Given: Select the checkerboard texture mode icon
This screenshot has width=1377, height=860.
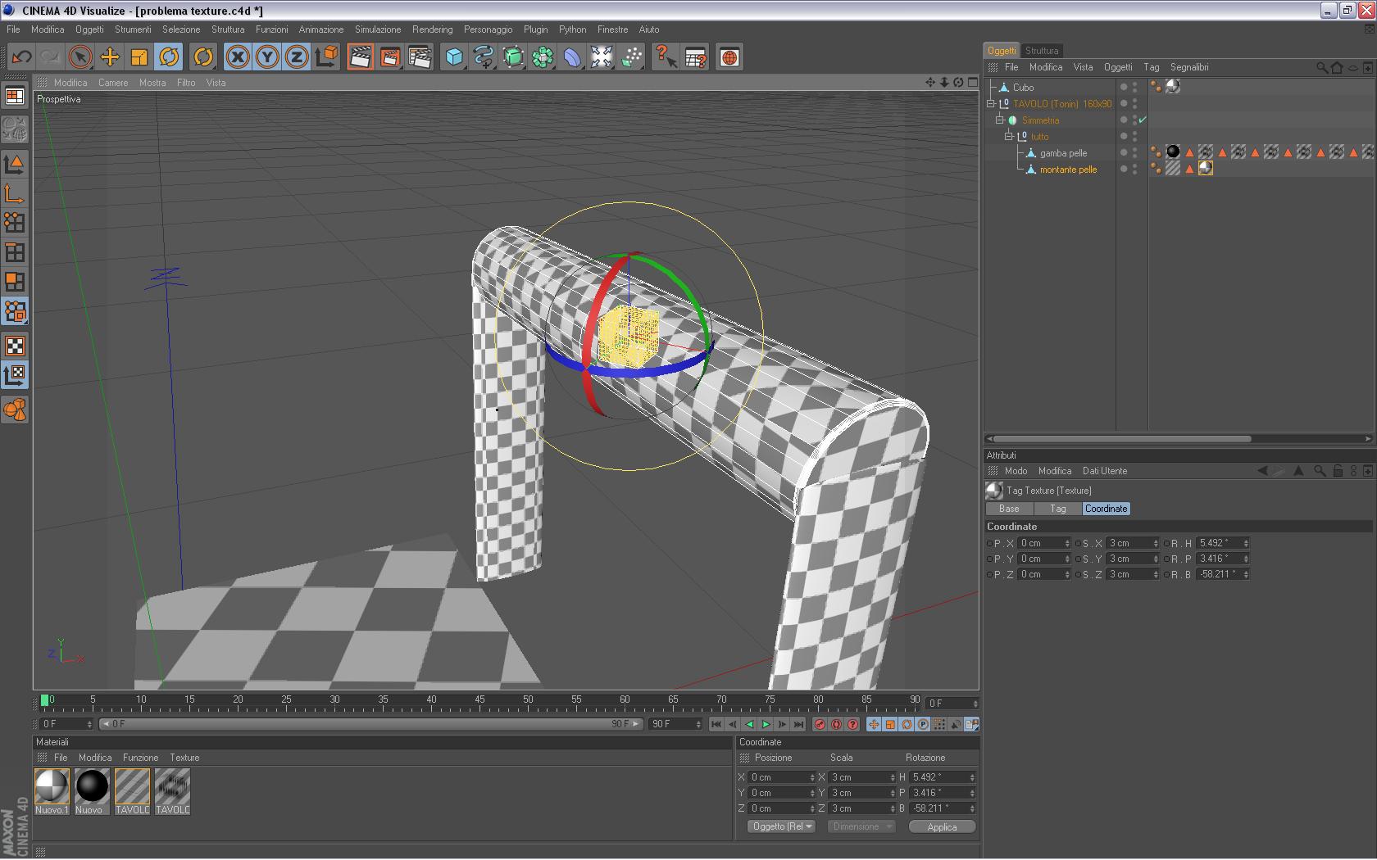Looking at the screenshot, I should [15, 346].
